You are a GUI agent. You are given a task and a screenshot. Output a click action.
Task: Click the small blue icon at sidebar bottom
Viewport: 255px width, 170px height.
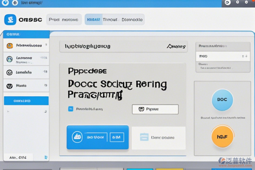coord(46,157)
